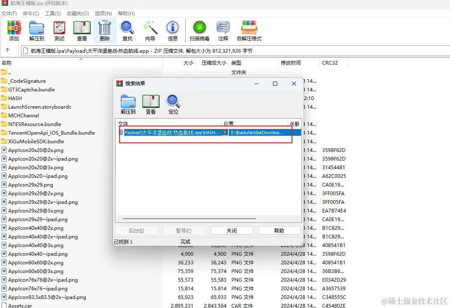Sort by 大小 column header
The height and width of the screenshot is (308, 450).
click(179, 63)
